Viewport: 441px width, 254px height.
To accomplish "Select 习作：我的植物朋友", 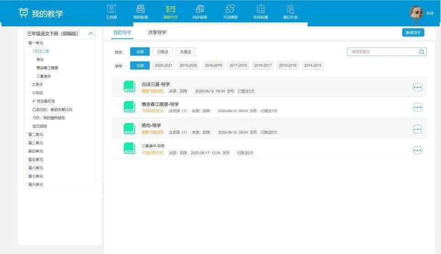I will pos(49,118).
